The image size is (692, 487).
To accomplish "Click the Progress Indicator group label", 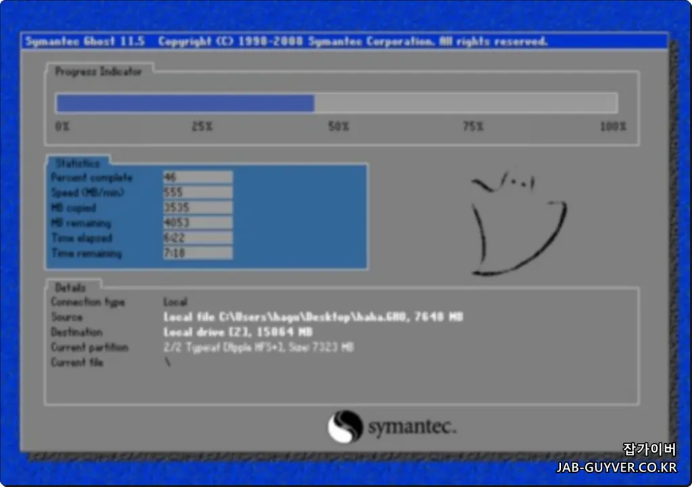I will [x=98, y=72].
